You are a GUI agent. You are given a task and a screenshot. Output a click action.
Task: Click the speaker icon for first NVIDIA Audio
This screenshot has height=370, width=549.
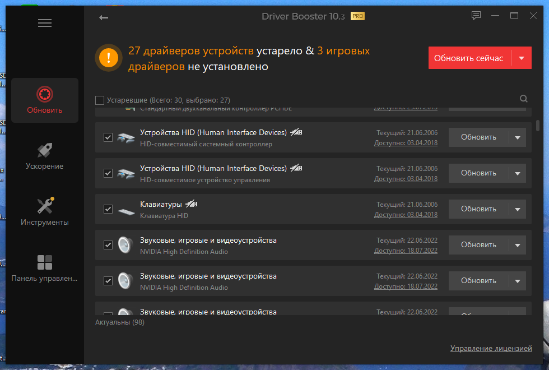[x=125, y=244]
